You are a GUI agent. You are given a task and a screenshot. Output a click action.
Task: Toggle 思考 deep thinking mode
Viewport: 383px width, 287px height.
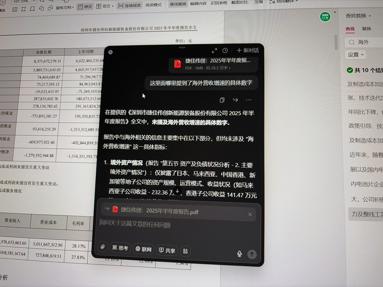click(120, 248)
